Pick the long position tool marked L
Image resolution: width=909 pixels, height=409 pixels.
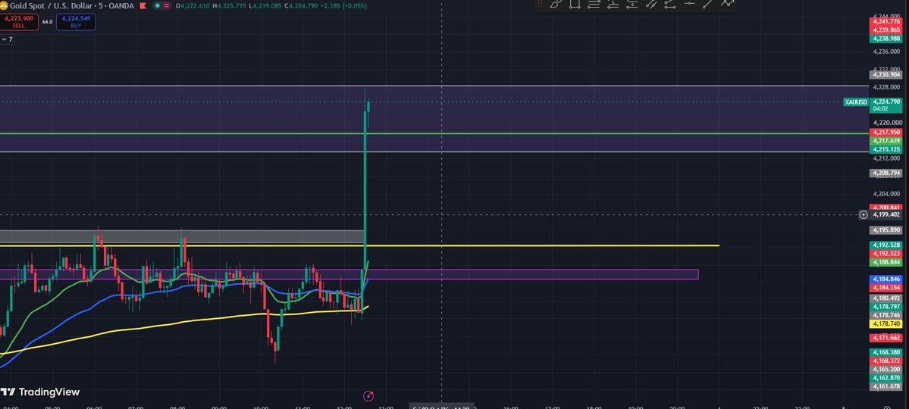tap(613, 4)
